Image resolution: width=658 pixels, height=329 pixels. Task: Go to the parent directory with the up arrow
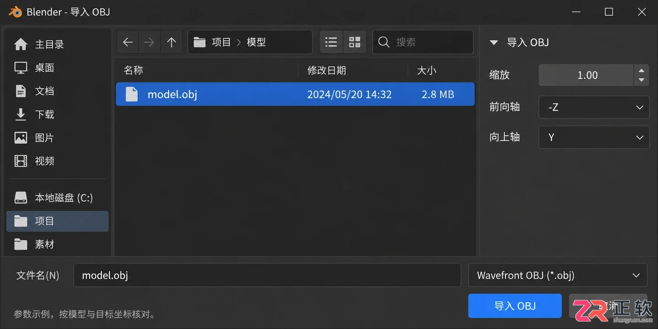[x=171, y=42]
